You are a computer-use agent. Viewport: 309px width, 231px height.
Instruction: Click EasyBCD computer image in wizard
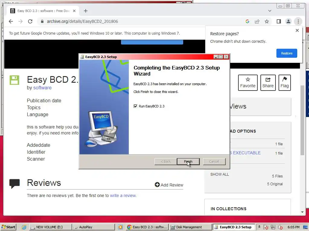click(101, 129)
